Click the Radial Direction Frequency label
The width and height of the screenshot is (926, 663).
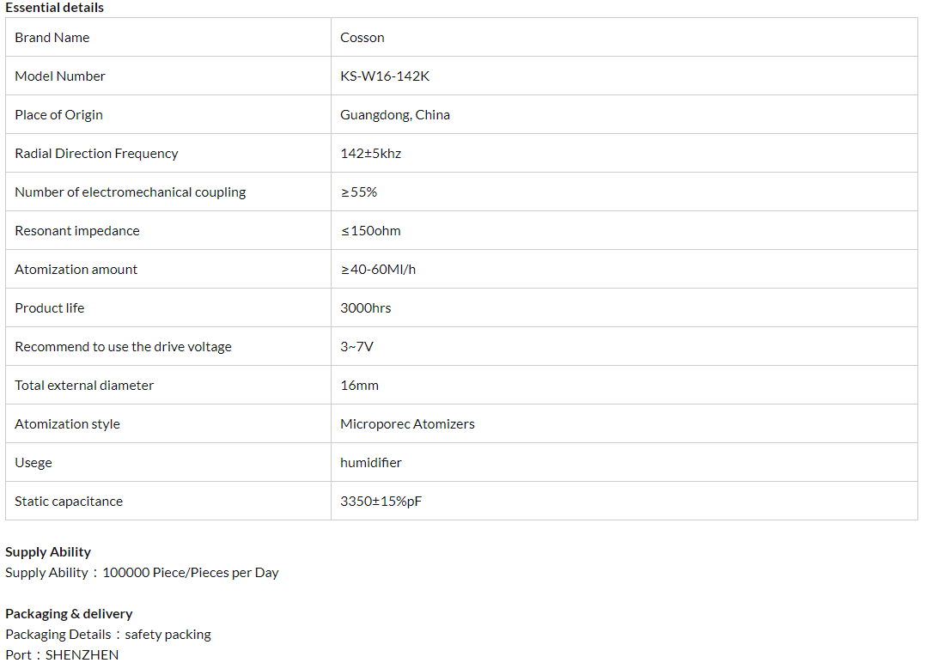tap(96, 154)
